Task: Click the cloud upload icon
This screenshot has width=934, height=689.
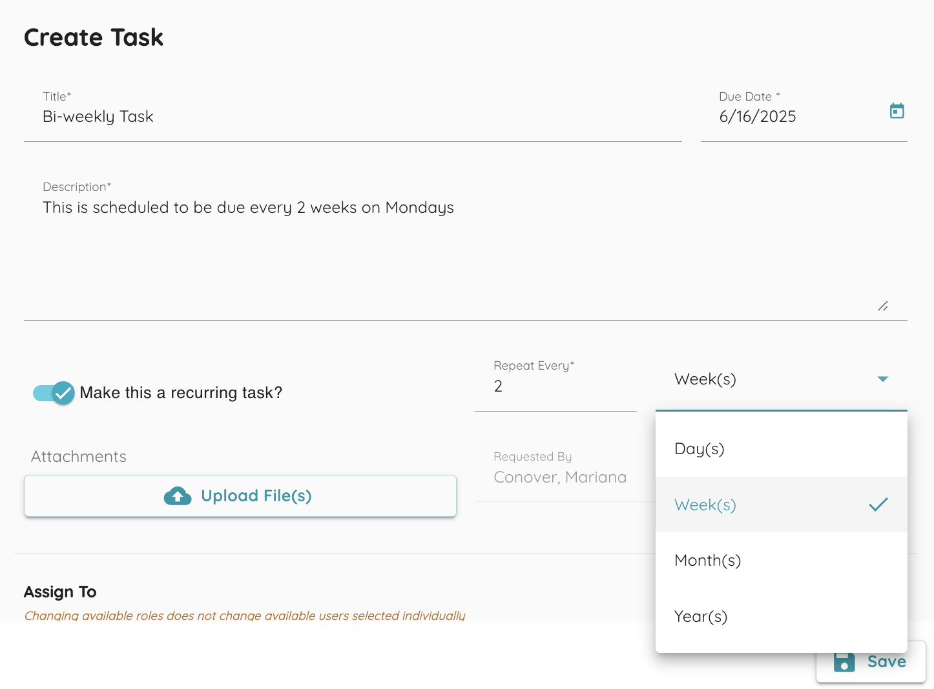Action: point(178,496)
